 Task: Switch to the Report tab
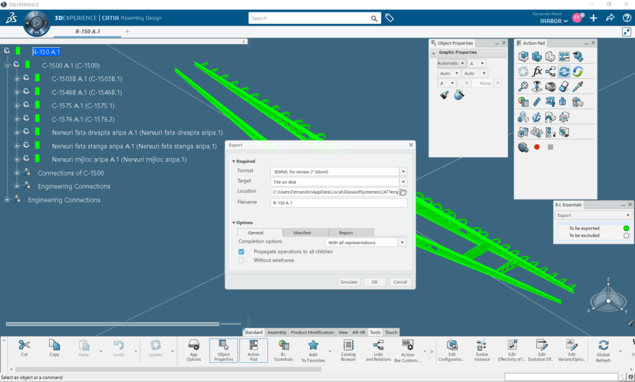pos(346,233)
